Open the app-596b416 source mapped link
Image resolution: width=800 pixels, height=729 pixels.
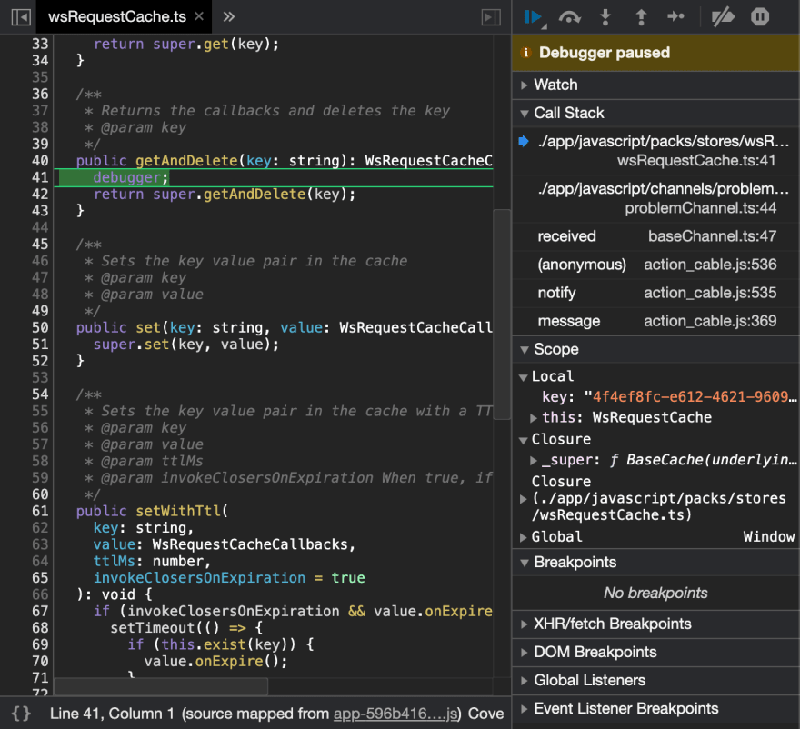pyautogui.click(x=397, y=714)
